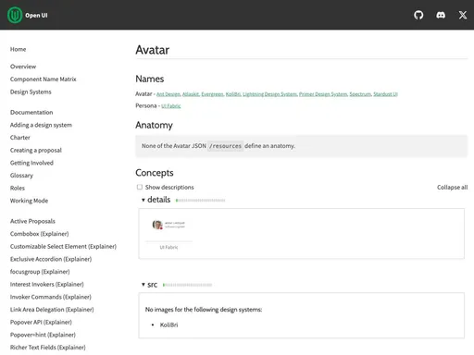The image size is (474, 355).
Task: Open the Glossary page
Action: point(21,176)
